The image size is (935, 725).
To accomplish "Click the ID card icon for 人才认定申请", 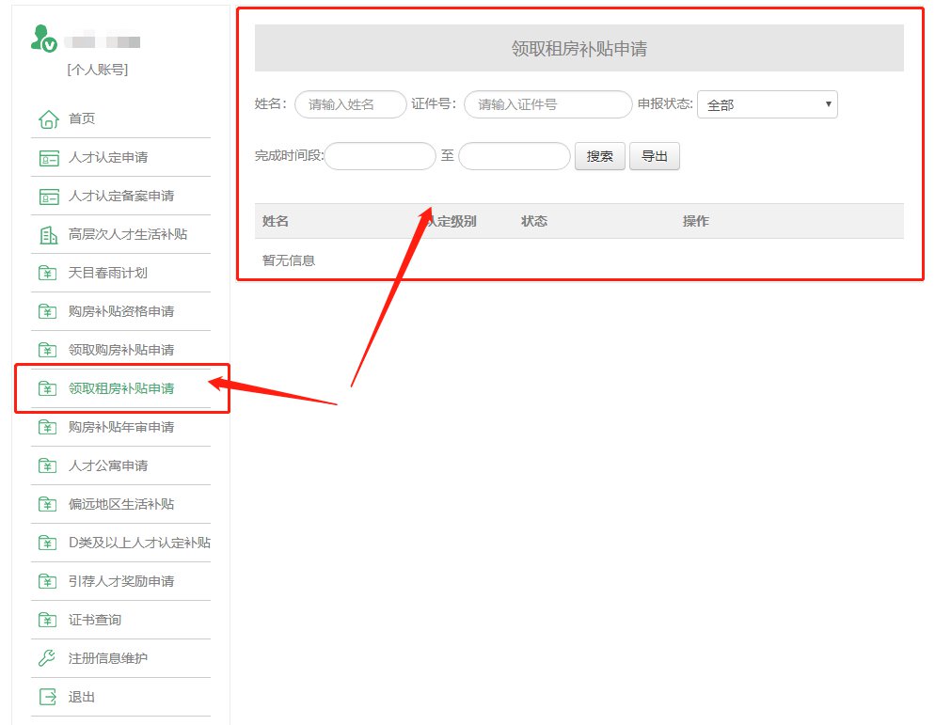I will pos(48,158).
